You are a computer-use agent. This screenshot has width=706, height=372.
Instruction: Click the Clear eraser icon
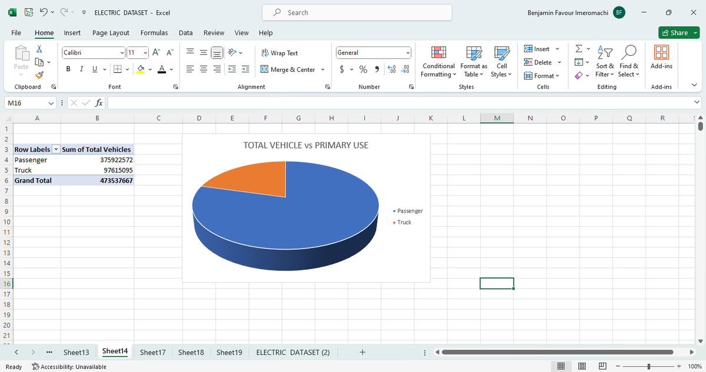pos(578,75)
